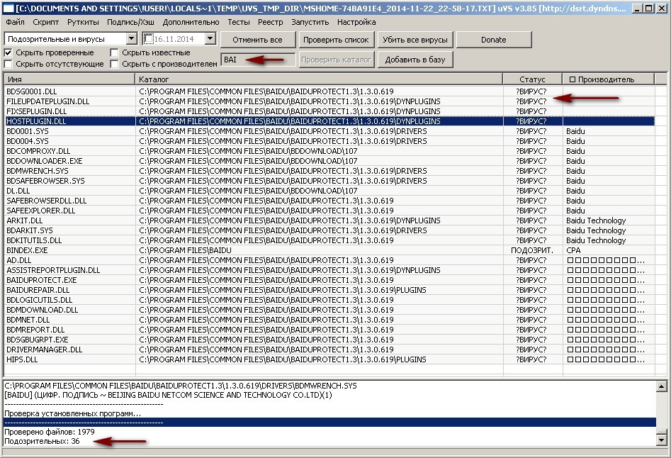671x458 pixels.
Task: Select the HIPS.DLL row
Action: click(x=329, y=359)
